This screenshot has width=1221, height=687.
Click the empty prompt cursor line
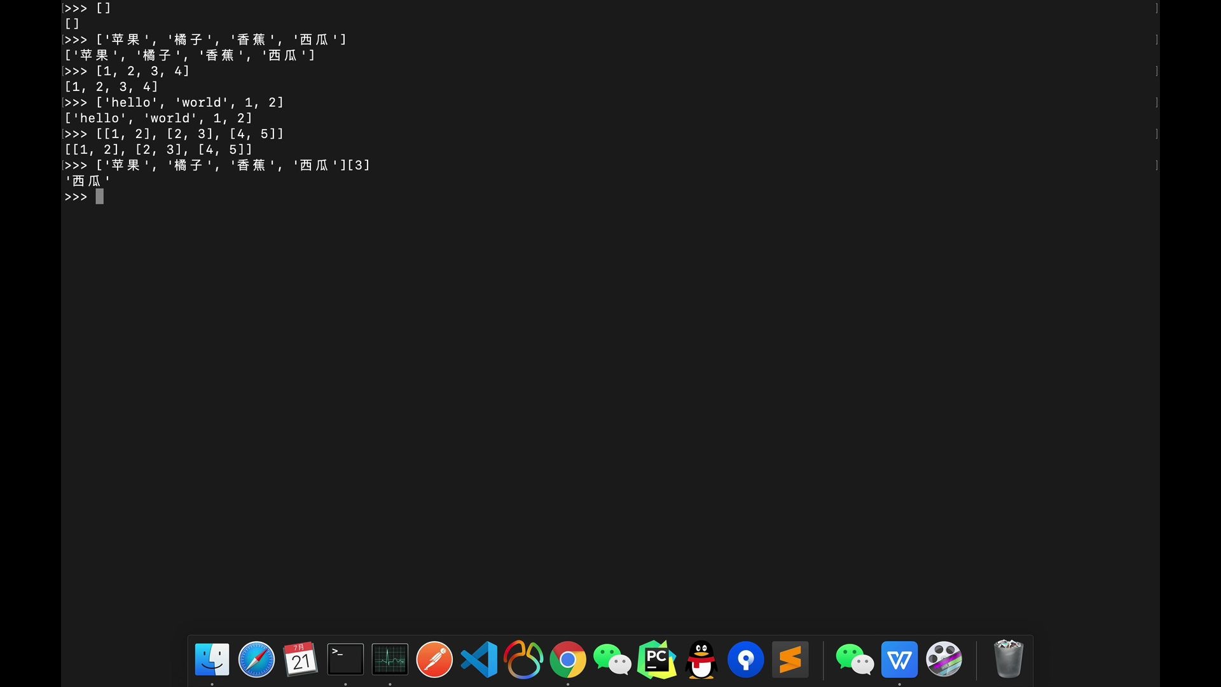pos(84,197)
